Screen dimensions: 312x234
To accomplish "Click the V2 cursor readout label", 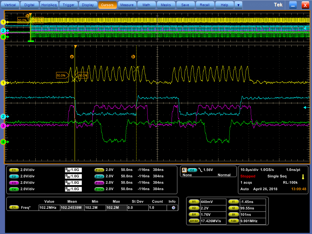I will coord(194,208).
